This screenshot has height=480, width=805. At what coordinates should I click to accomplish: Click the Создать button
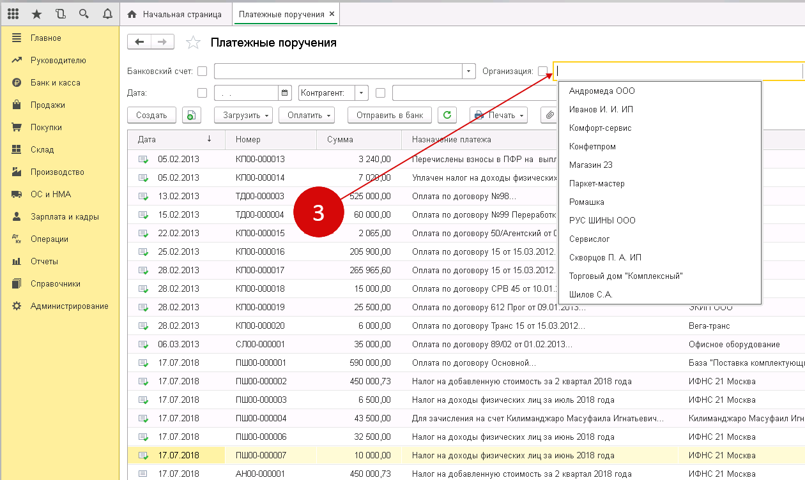151,115
